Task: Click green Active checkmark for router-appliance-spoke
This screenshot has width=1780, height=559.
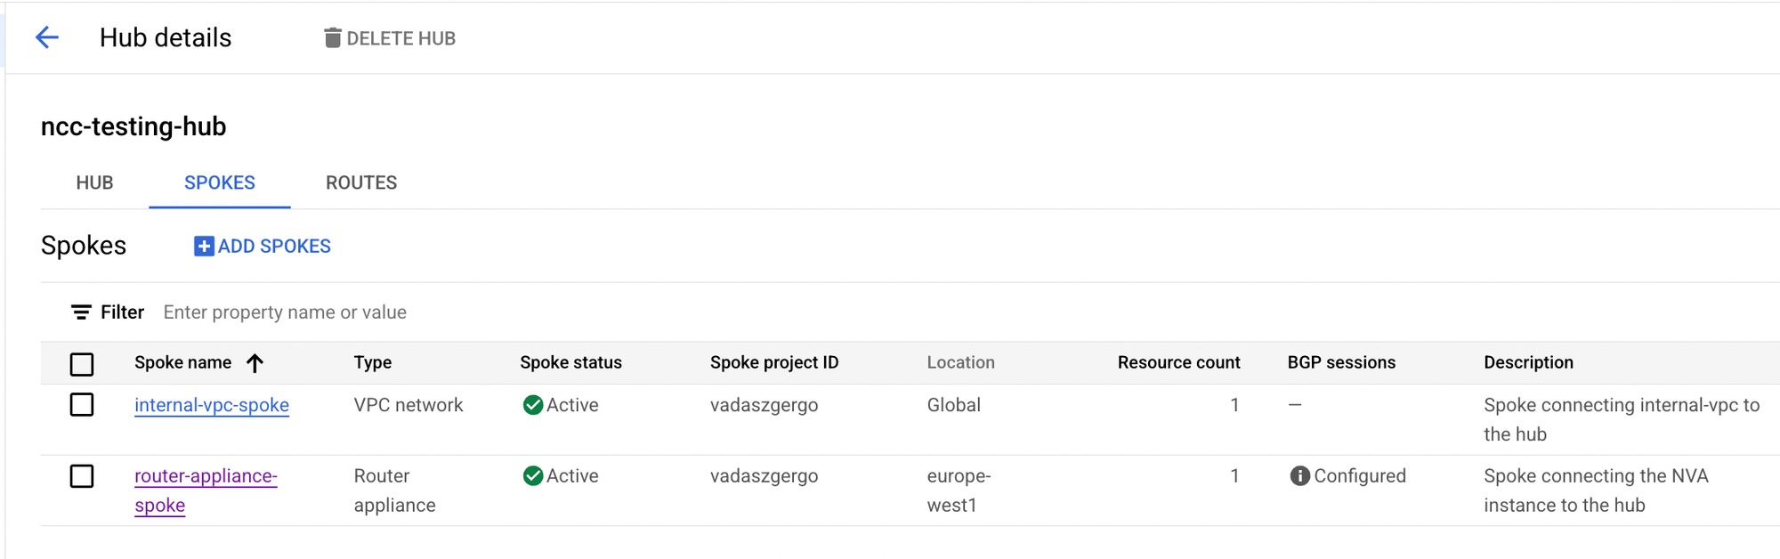Action: (533, 476)
